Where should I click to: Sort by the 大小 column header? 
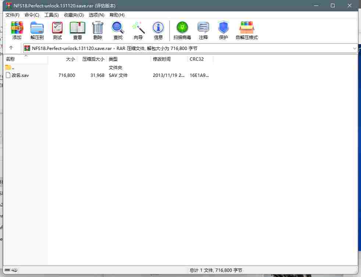click(x=62, y=59)
